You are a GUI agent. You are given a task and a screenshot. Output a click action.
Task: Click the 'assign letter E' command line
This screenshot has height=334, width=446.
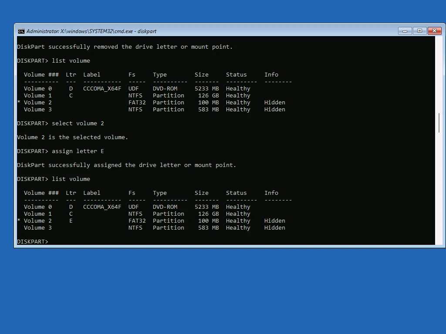60,151
